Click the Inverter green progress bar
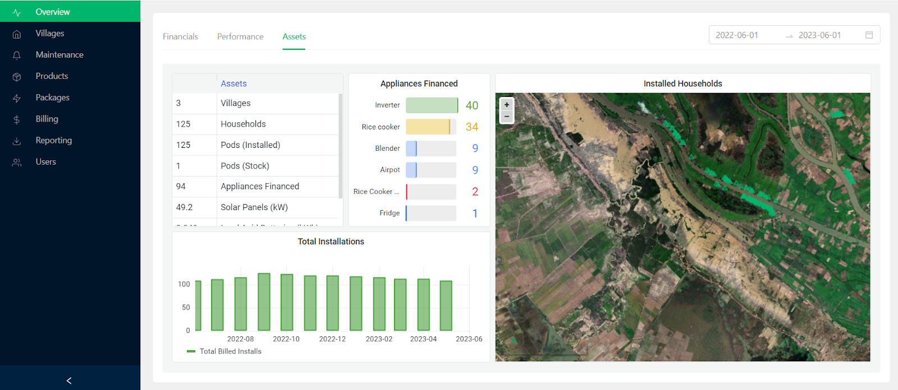The image size is (898, 390). (431, 105)
